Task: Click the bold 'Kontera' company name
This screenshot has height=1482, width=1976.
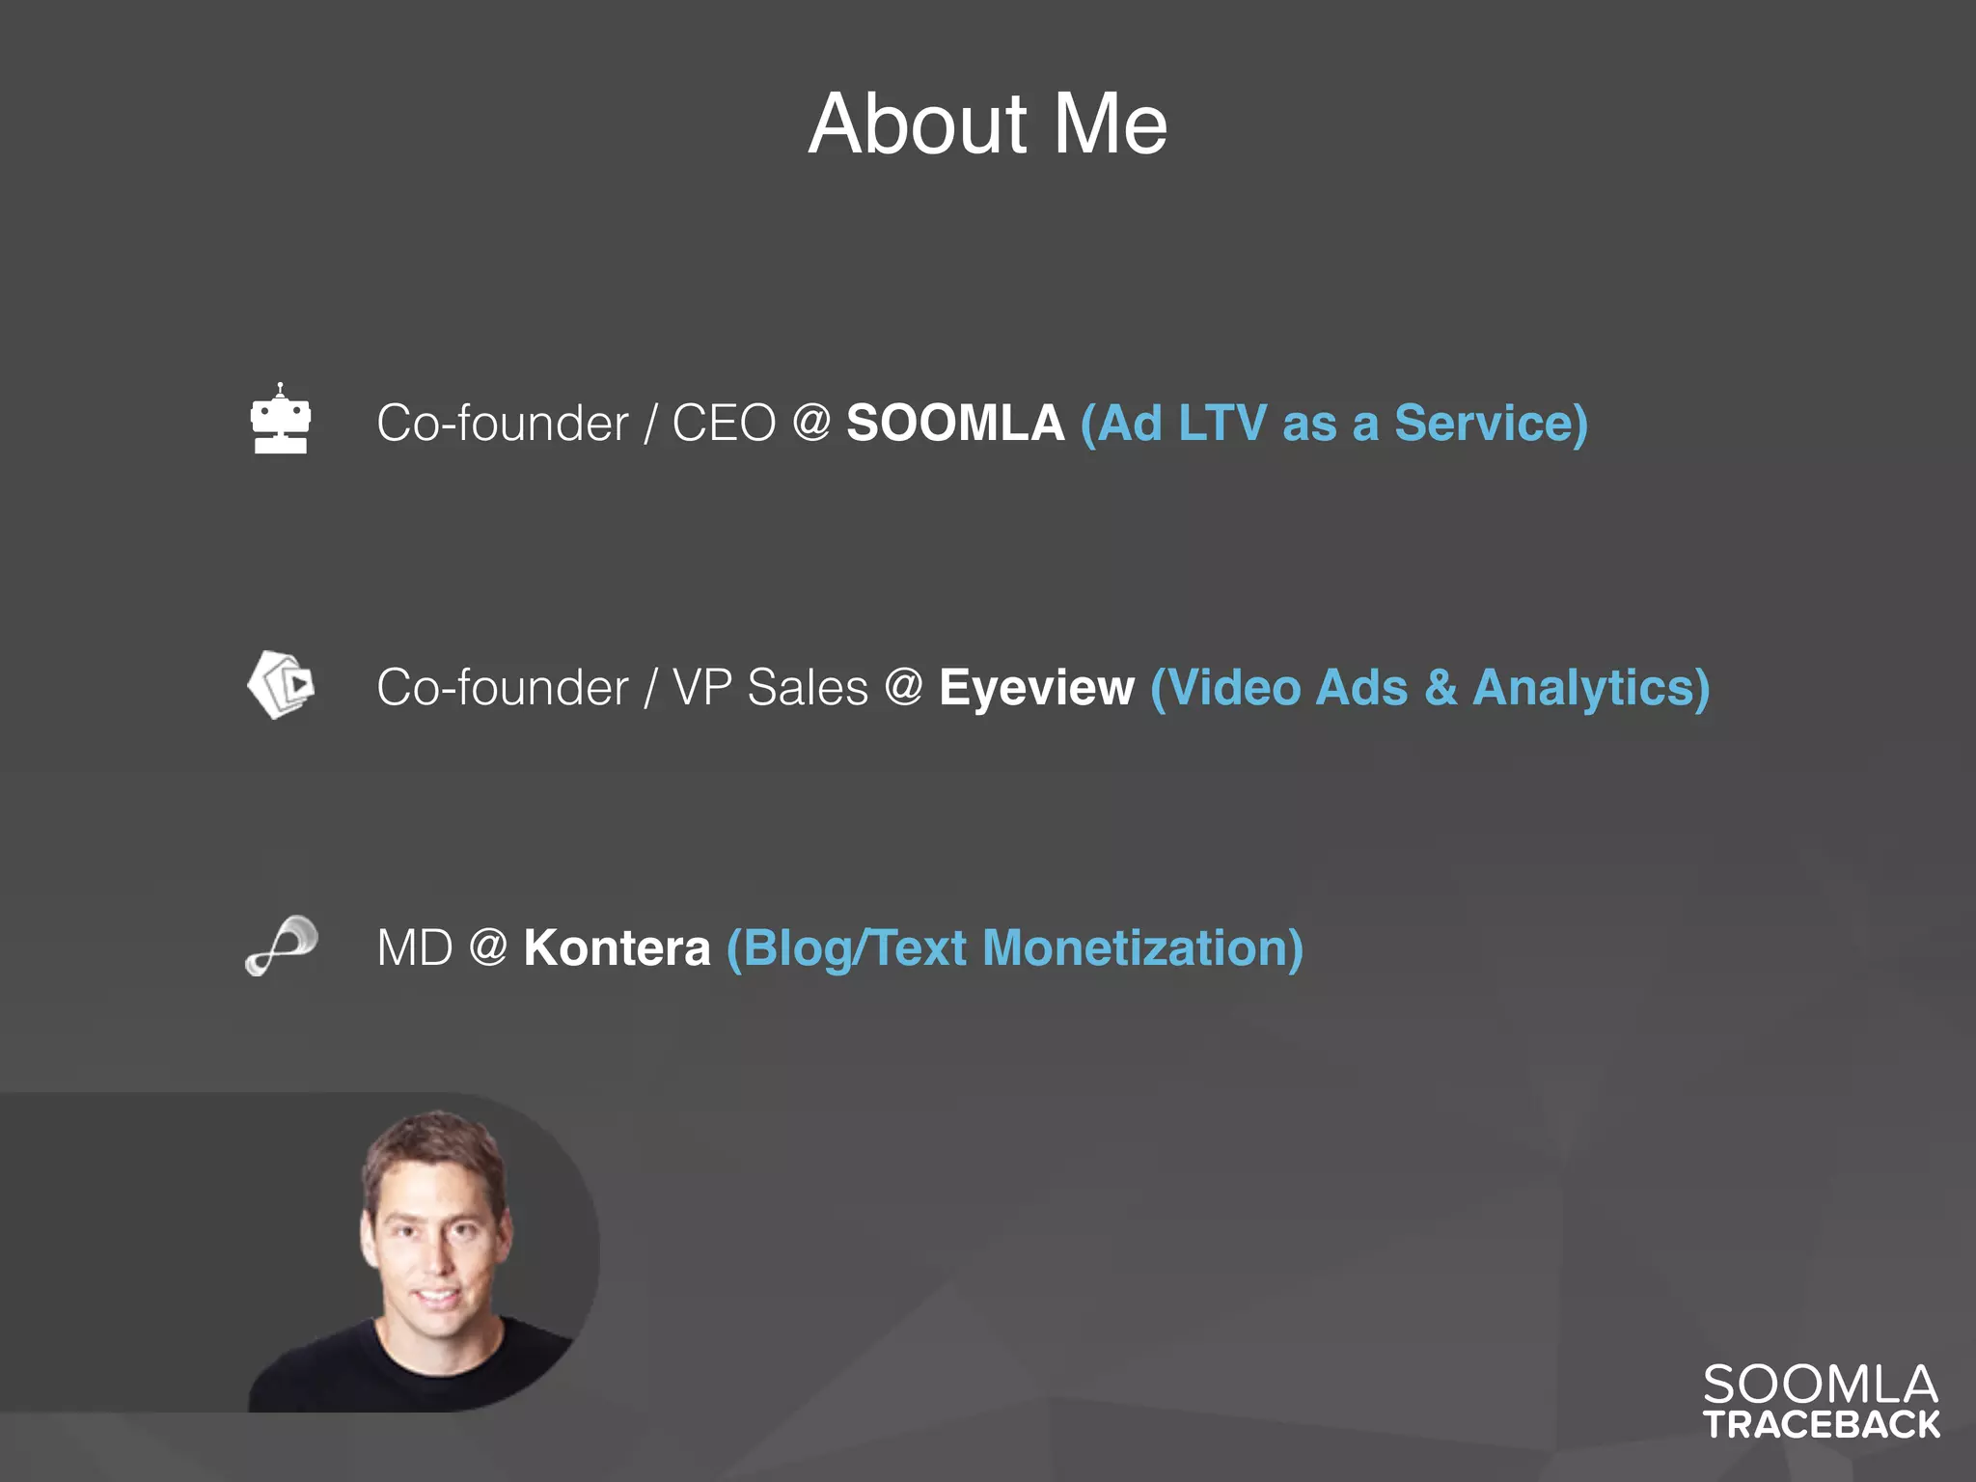Action: coord(617,947)
